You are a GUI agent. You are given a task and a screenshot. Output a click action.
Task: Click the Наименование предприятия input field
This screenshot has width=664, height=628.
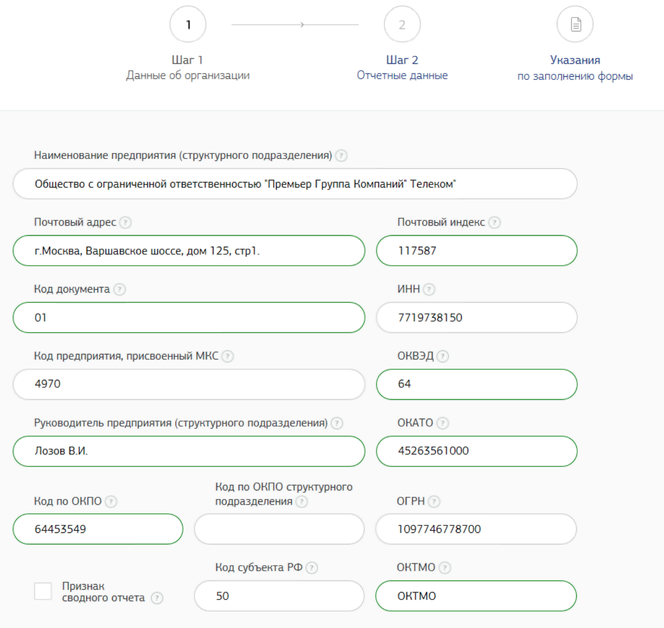coord(295,184)
